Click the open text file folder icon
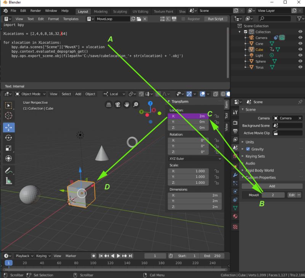The image size is (305, 278). coord(139,19)
